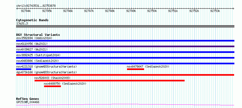Image resolution: width=242 pixels, height=108 pixels.
Task: Click the esv3892425 (Suktitipat2014) label
Action: pos(38,55)
